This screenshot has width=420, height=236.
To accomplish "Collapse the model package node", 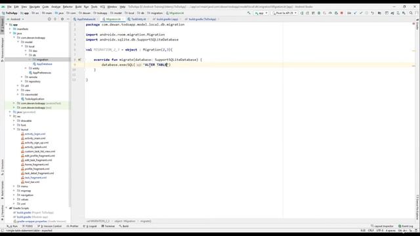I will [18, 42].
